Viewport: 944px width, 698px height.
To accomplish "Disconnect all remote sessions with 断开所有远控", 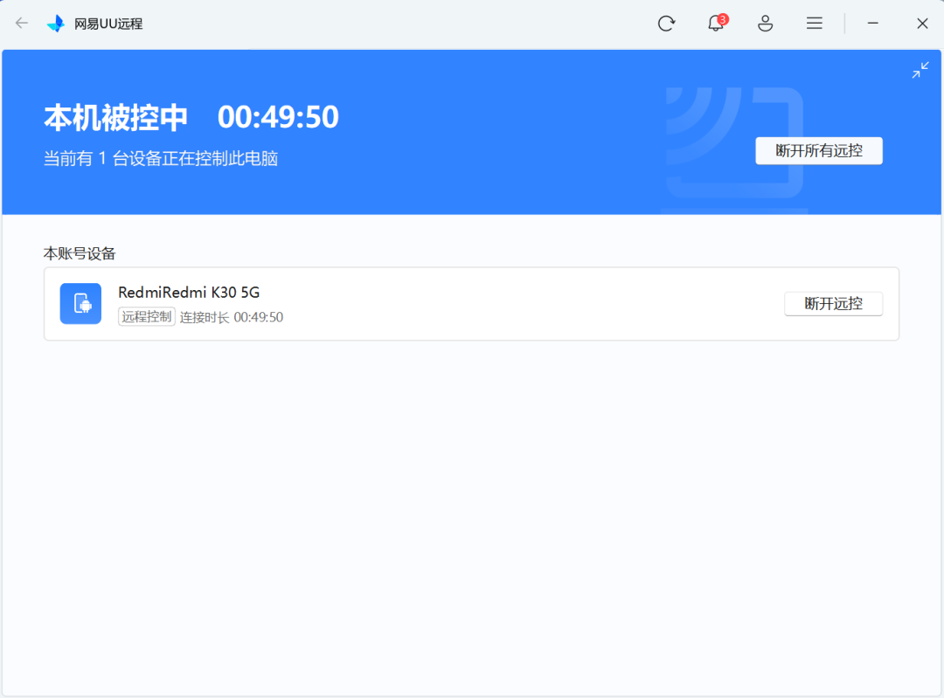I will pyautogui.click(x=818, y=150).
